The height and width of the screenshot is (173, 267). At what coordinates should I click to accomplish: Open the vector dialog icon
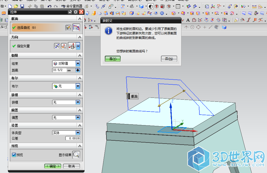[x=64, y=46]
